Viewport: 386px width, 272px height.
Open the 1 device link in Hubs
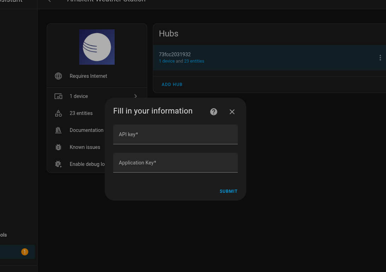pos(167,61)
